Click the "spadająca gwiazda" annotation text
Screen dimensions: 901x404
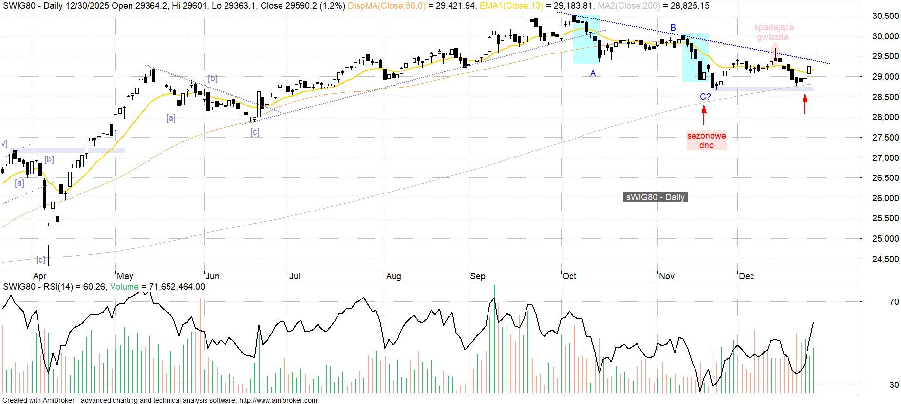click(774, 32)
